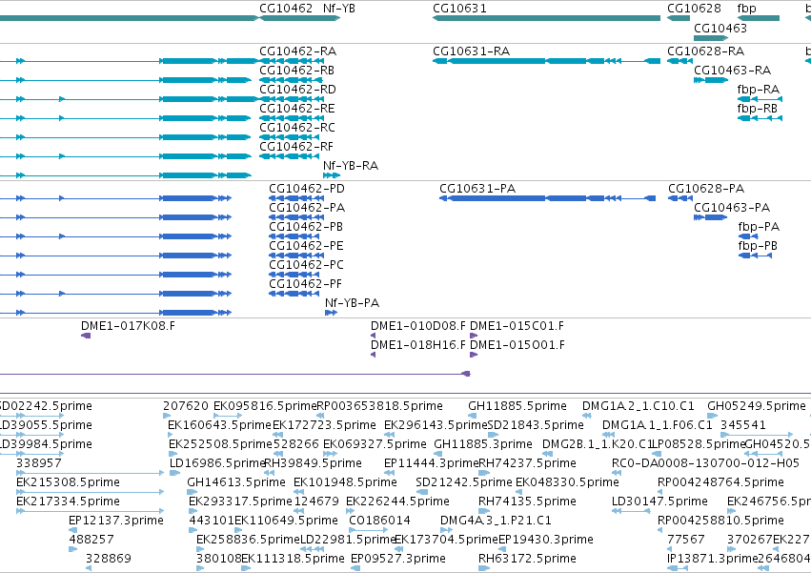Click EST label CO186014
The width and height of the screenshot is (811, 573).
[379, 521]
